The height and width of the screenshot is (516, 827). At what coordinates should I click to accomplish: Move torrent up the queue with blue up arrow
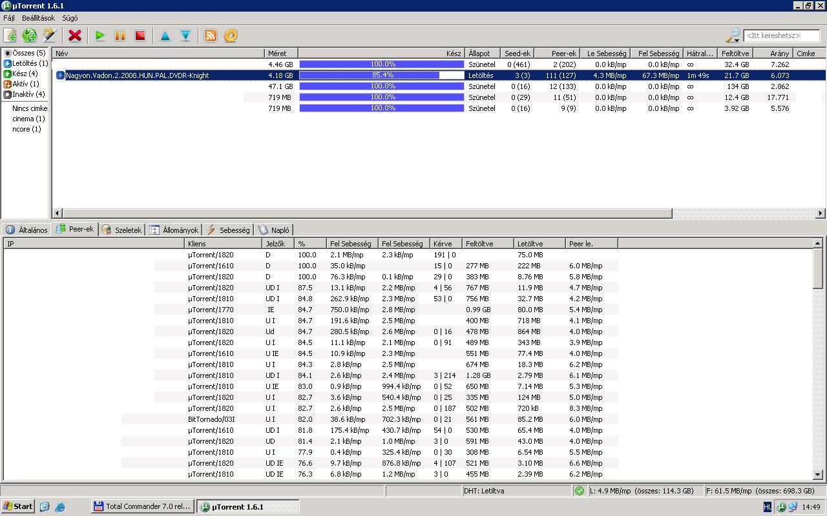pos(165,35)
